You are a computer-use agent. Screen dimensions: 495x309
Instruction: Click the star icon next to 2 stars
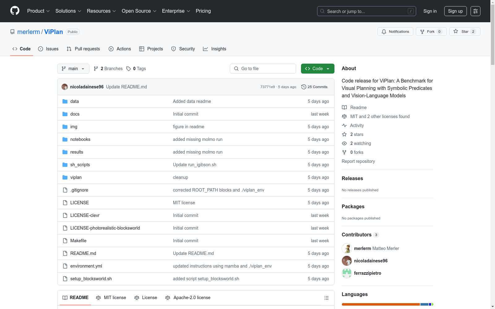pyautogui.click(x=344, y=134)
